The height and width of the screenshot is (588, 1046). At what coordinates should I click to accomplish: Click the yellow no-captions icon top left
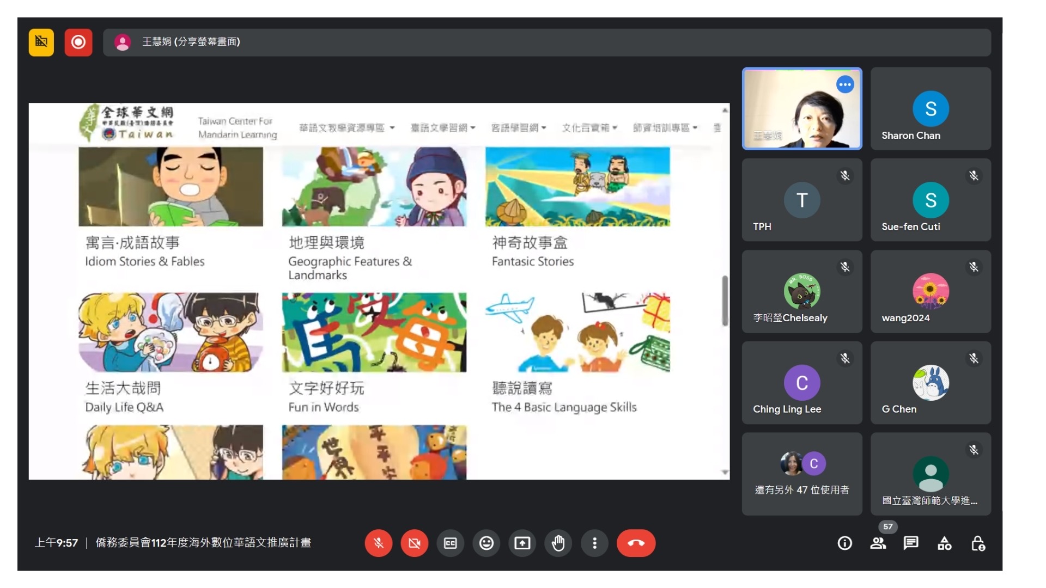[x=41, y=42]
